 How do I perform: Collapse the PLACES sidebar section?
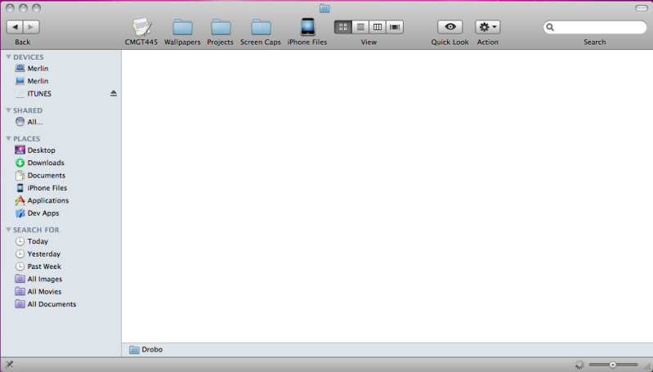click(x=8, y=138)
